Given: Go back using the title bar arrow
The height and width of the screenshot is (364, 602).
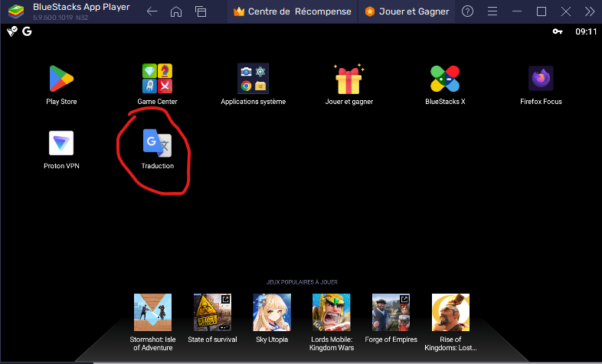Looking at the screenshot, I should (x=152, y=11).
